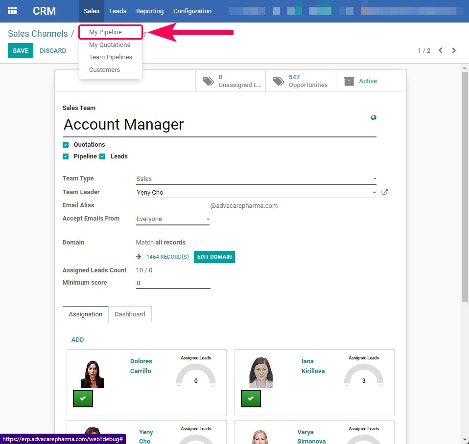469x444 pixels.
Task: Open the 547 Opportunities stat button
Action: click(301, 81)
